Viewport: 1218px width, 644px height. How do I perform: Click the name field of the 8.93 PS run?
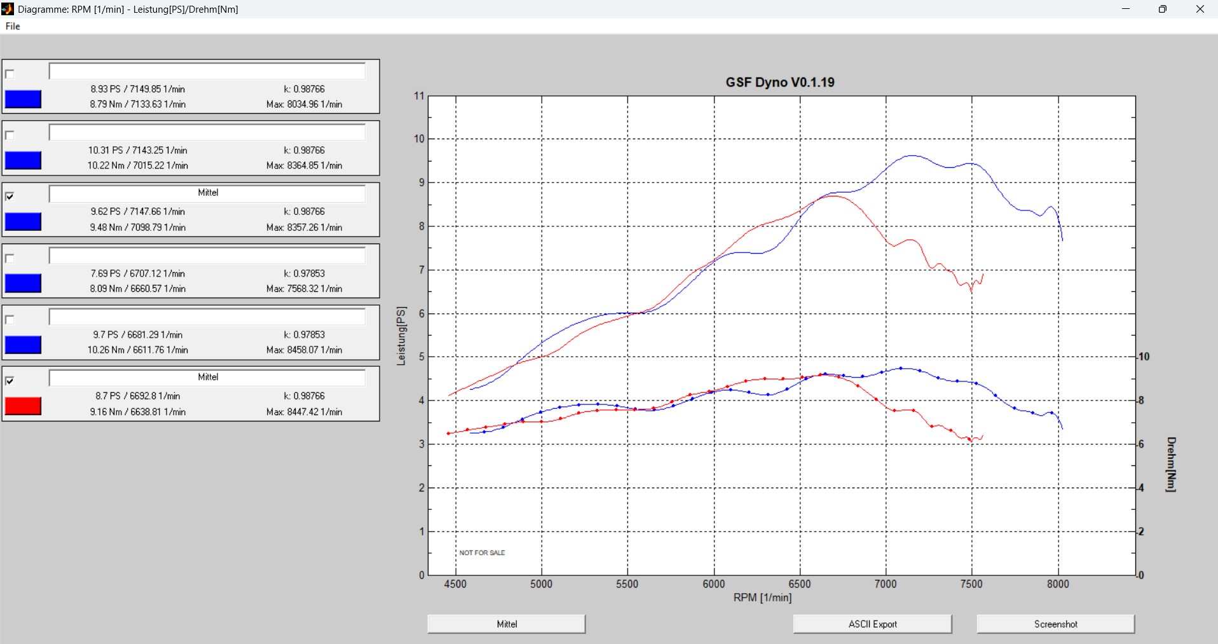pos(207,71)
